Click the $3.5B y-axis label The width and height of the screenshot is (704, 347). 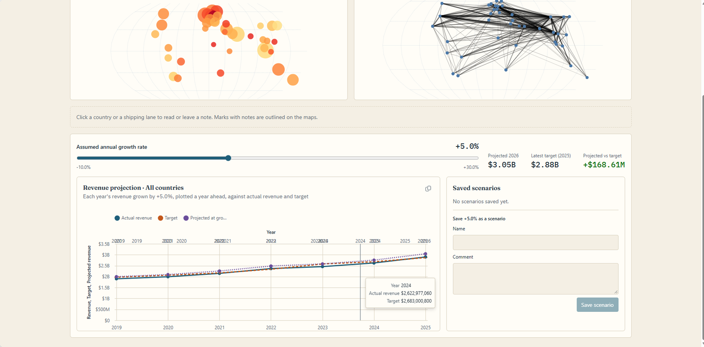click(104, 244)
